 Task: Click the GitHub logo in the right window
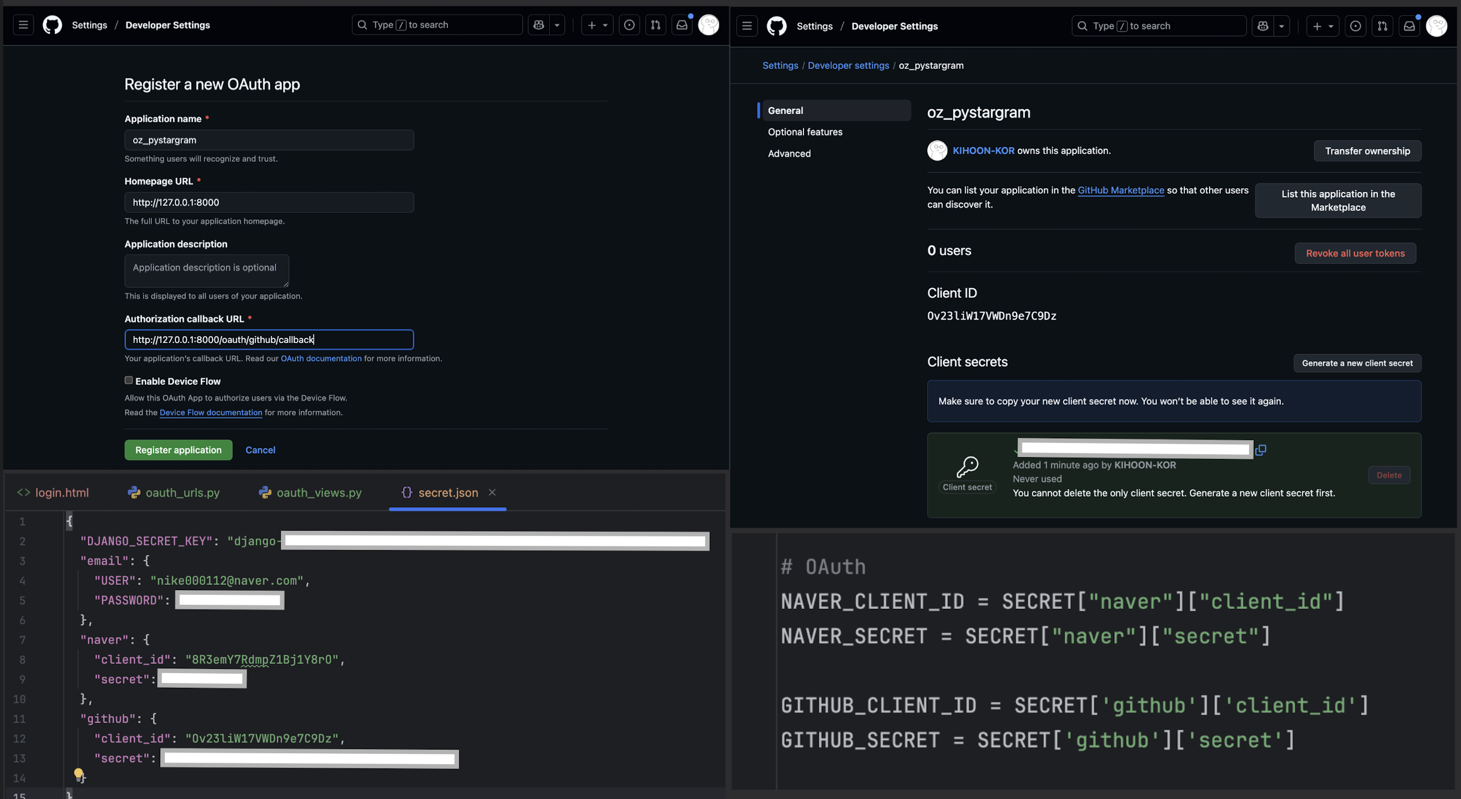[776, 26]
